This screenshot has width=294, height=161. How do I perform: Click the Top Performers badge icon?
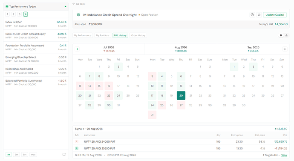tap(7, 6)
